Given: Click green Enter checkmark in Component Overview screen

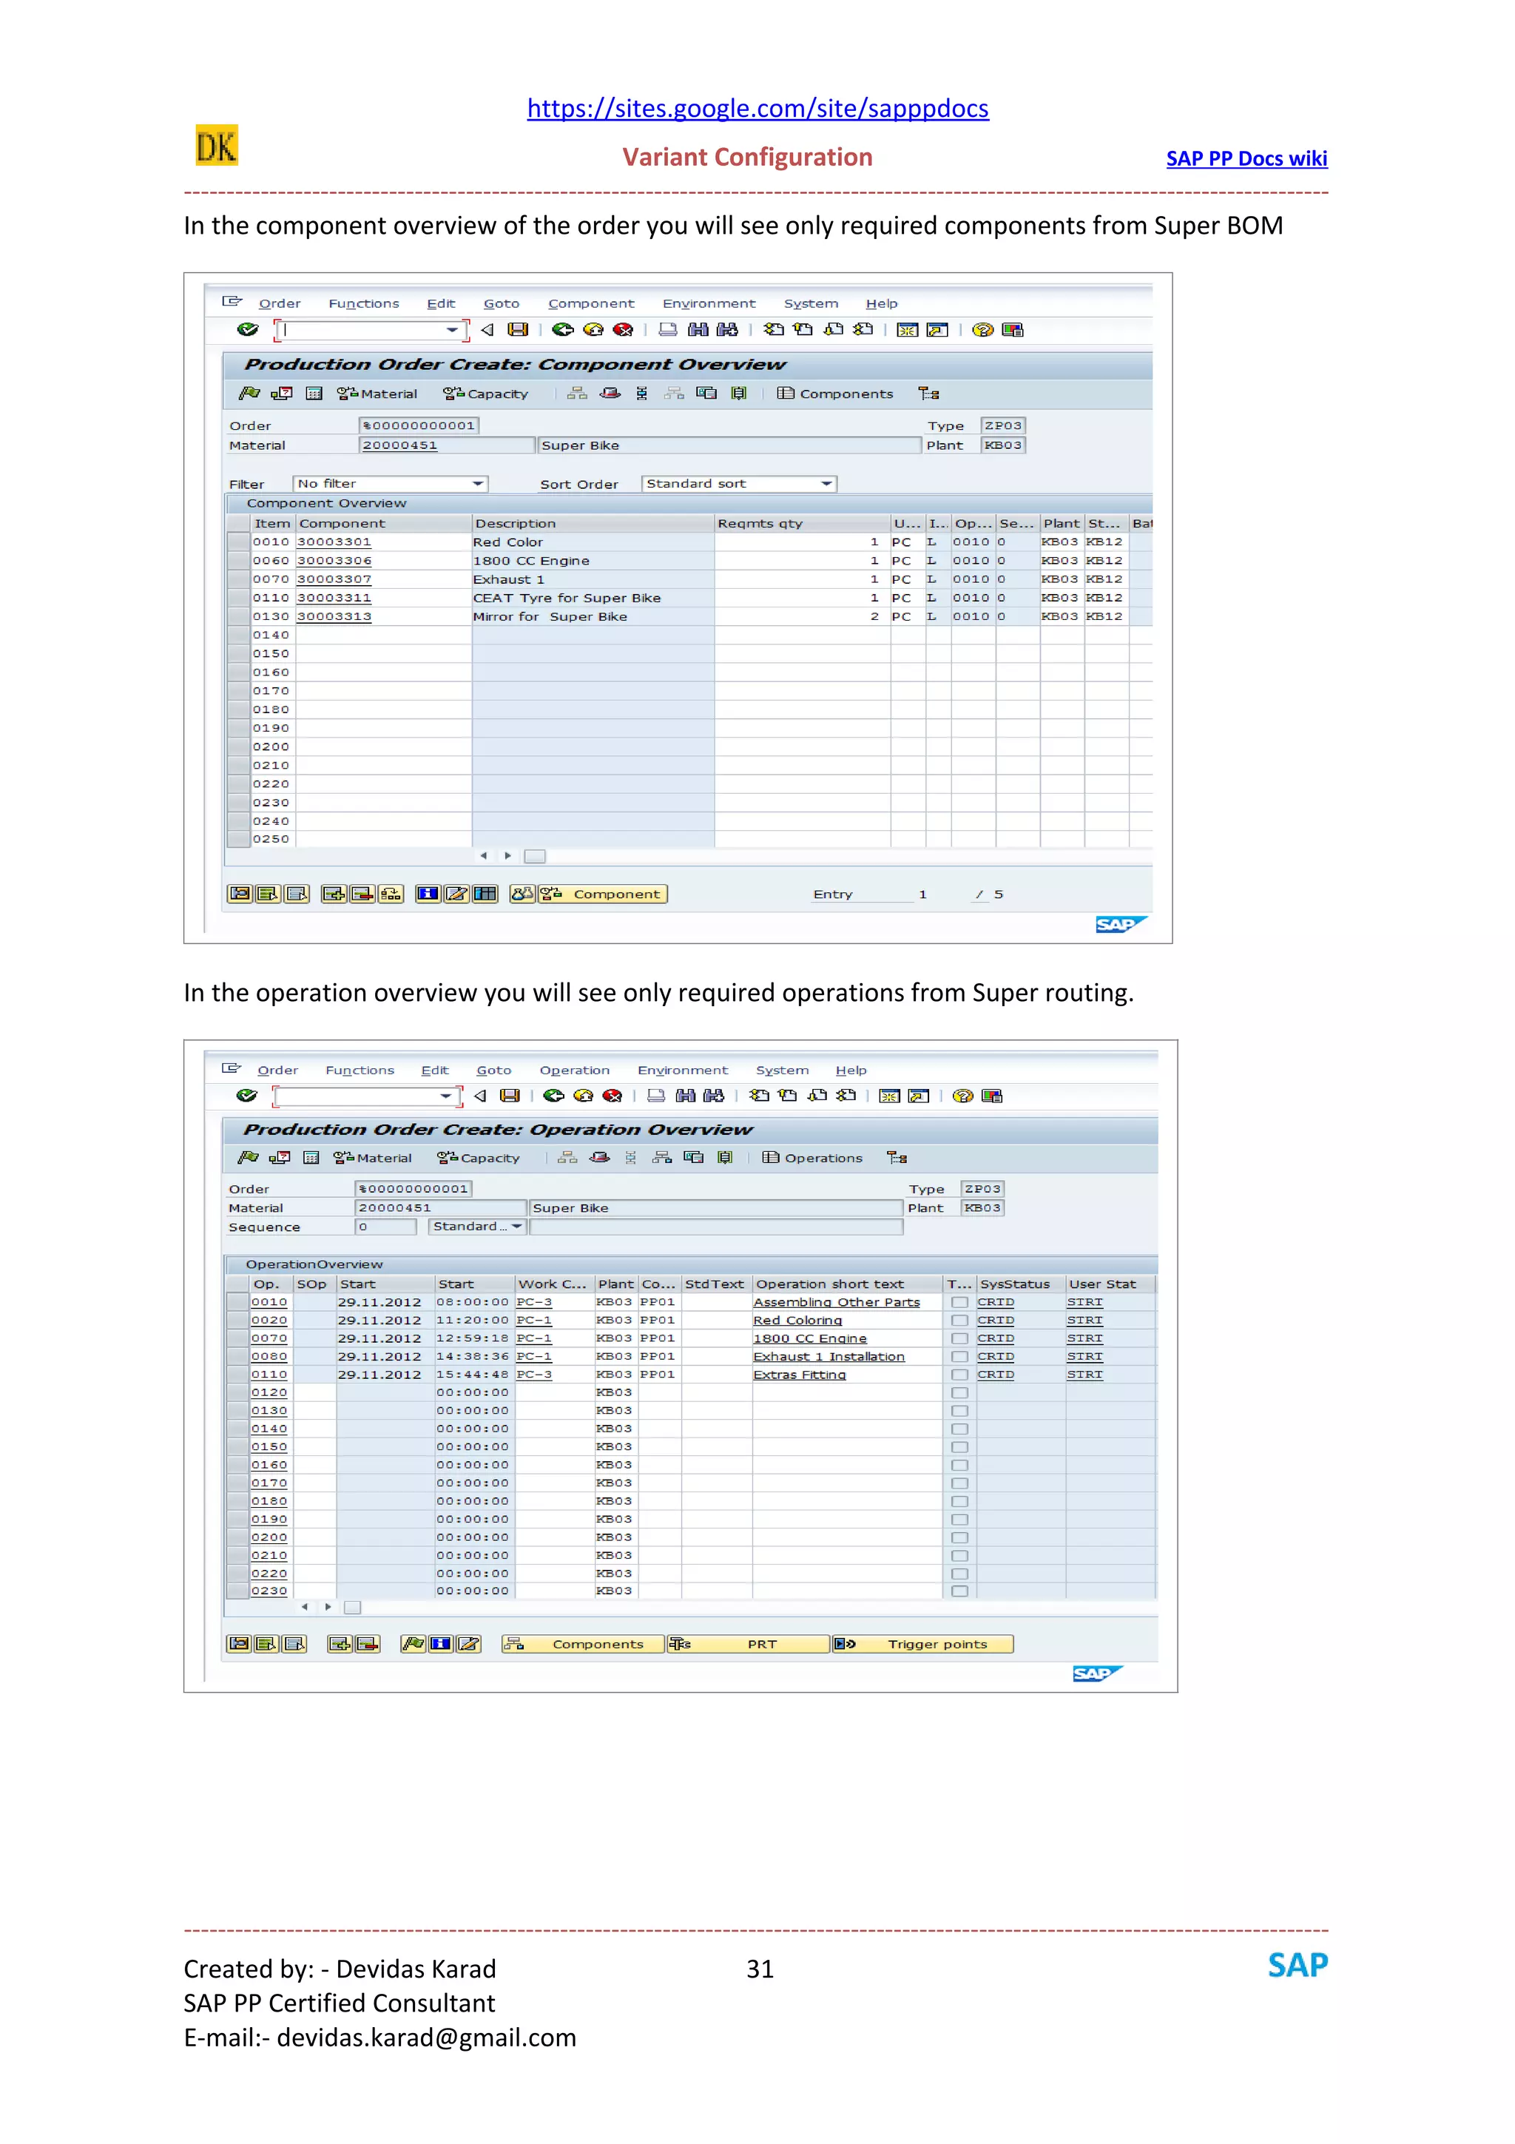Looking at the screenshot, I should click(x=247, y=330).
